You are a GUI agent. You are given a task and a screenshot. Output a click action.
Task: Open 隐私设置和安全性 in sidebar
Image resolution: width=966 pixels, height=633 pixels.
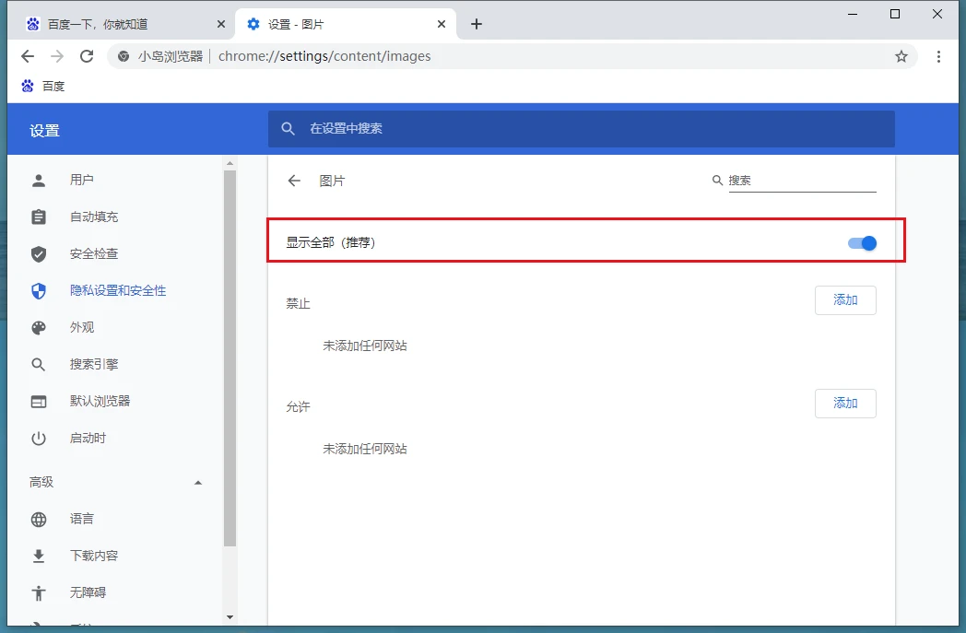click(x=118, y=291)
